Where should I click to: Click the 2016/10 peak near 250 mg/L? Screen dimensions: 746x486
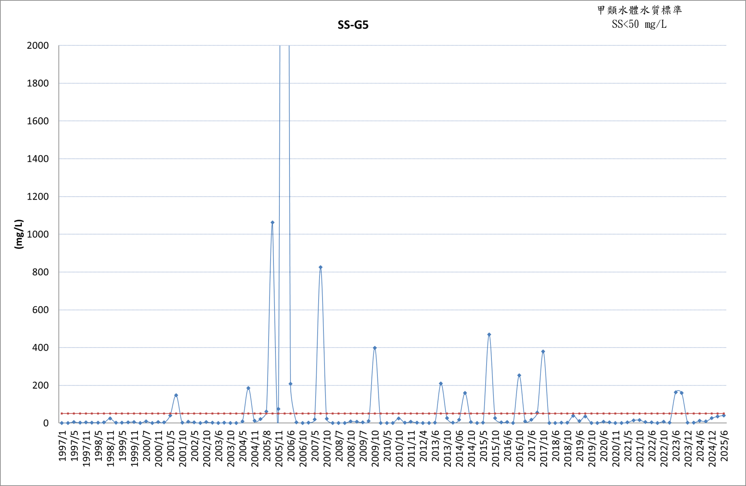[x=519, y=375]
